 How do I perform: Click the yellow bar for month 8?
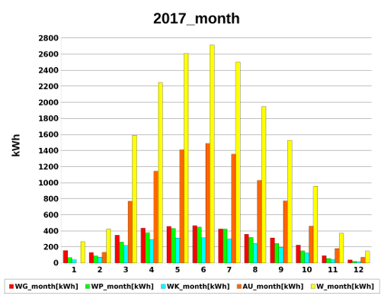tap(264, 185)
